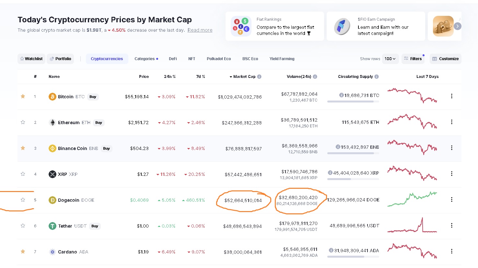Image resolution: width=478 pixels, height=268 pixels.
Task: Switch to the Polkadot Eco tab
Action: click(x=219, y=59)
